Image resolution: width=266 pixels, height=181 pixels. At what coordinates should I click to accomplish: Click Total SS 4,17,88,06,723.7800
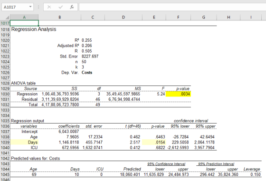pos(60,105)
